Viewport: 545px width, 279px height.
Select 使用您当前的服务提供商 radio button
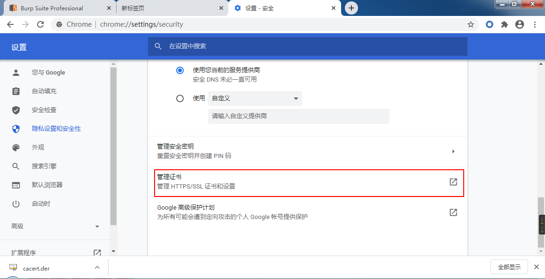click(x=179, y=70)
